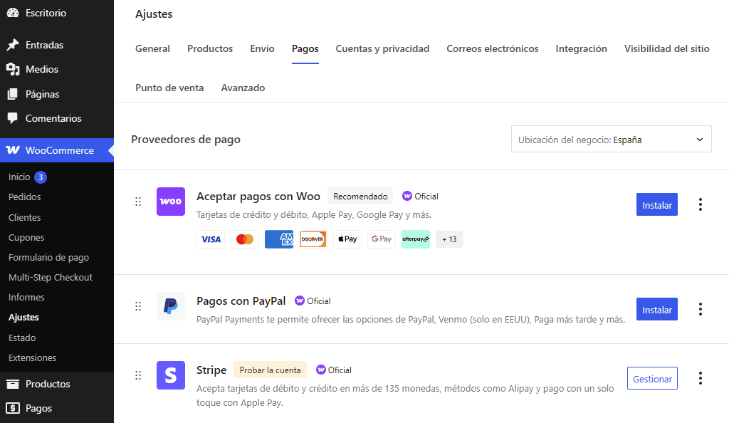Open Formulario de pago in sidebar
The height and width of the screenshot is (423, 729).
click(49, 258)
